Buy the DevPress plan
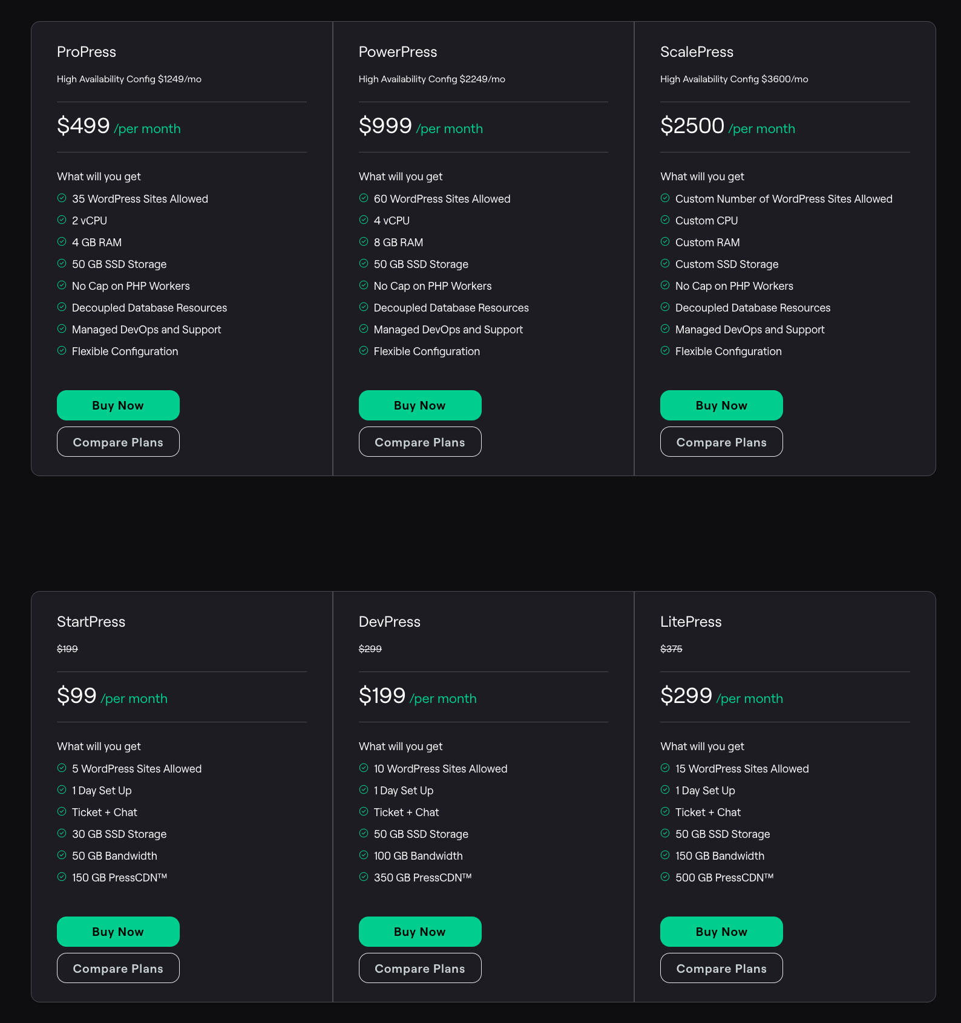This screenshot has width=961, height=1023. (419, 932)
